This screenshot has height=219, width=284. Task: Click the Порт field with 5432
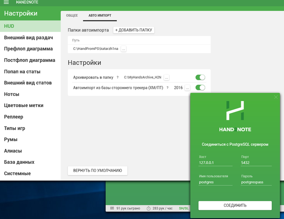pos(256,163)
